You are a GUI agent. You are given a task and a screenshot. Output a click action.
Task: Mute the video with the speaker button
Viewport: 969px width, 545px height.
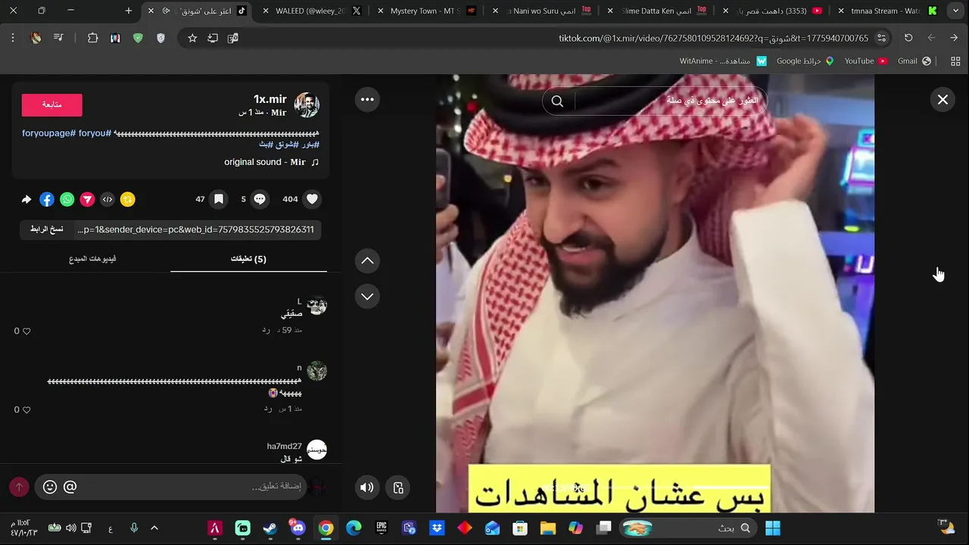point(367,487)
